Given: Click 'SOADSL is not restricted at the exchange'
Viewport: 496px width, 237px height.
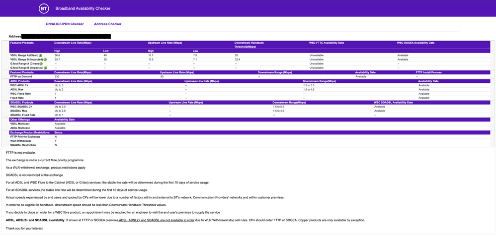Looking at the screenshot, I should [34, 175].
